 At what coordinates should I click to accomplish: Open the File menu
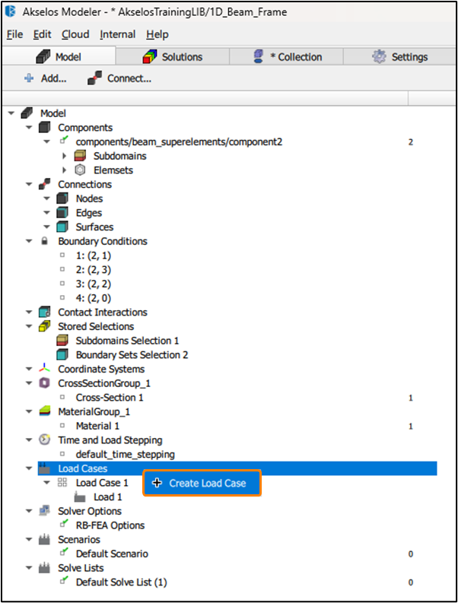[x=14, y=34]
